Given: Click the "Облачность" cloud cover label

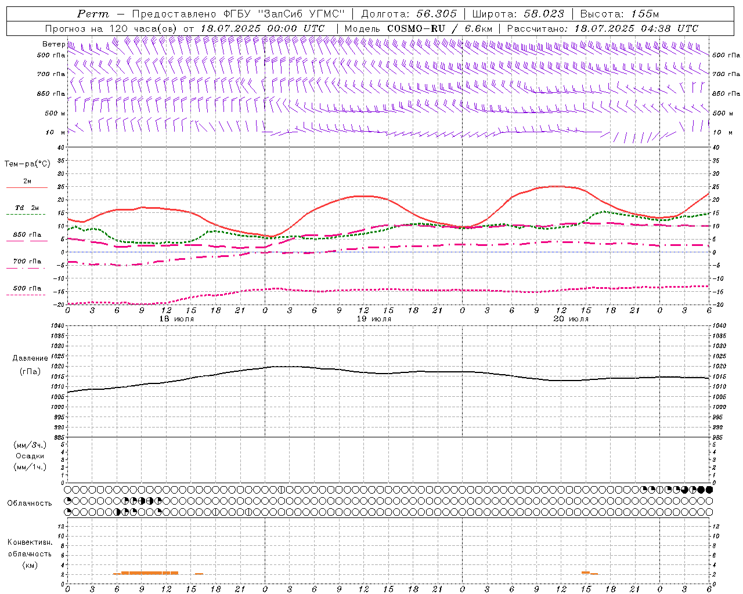Looking at the screenshot, I should 30,503.
